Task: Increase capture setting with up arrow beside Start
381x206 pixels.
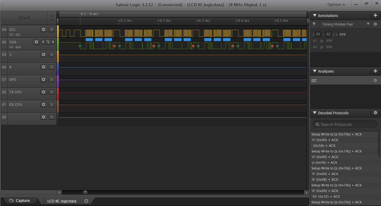Action: (x=52, y=15)
